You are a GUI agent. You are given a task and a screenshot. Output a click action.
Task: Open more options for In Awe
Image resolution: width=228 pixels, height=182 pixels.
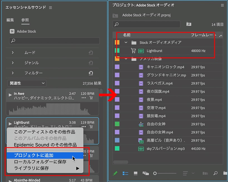84,98
